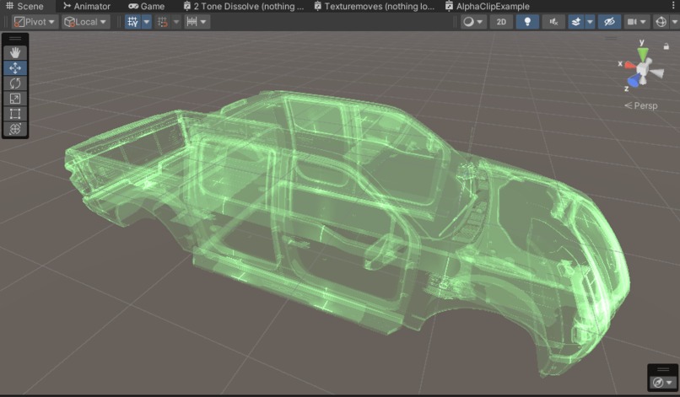Switch to the Animator tab
Screen dimensions: 680x397
coord(87,6)
